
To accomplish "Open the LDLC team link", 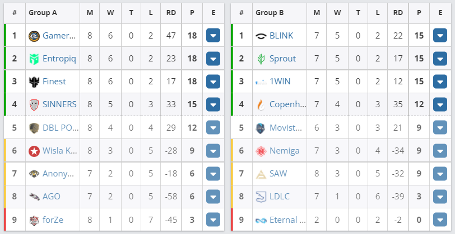I will (x=280, y=196).
